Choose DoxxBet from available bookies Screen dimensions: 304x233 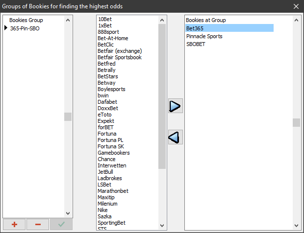click(x=107, y=108)
